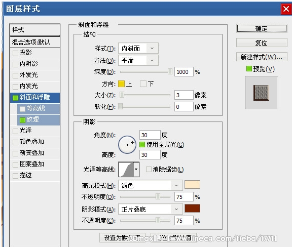Open the dark red shadow color swatch
The width and height of the screenshot is (292, 247).
point(192,209)
